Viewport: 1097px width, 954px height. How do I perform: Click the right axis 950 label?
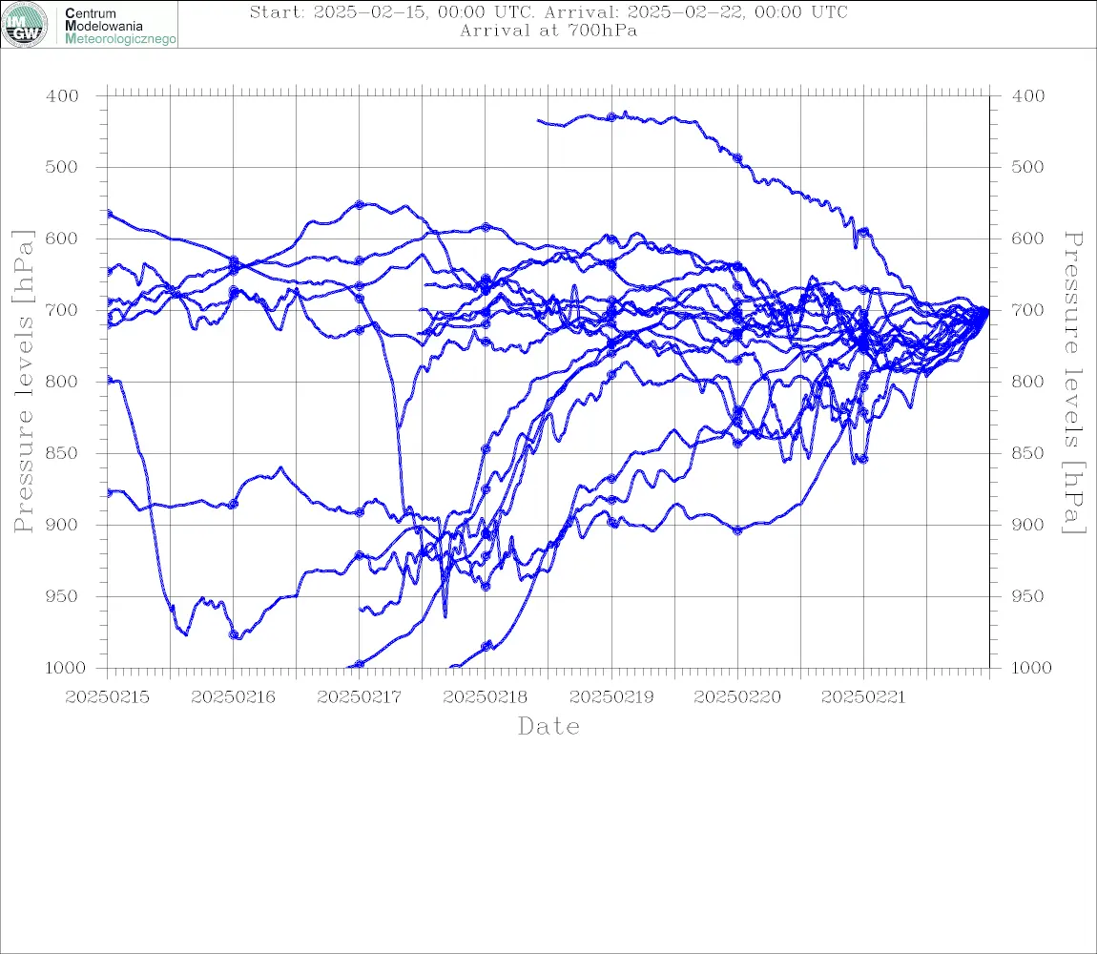[x=1027, y=596]
